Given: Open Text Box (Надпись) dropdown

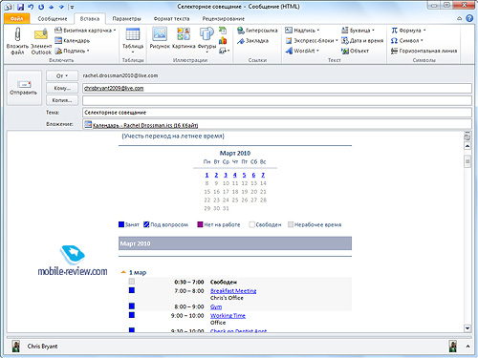Looking at the screenshot, I should point(302,31).
